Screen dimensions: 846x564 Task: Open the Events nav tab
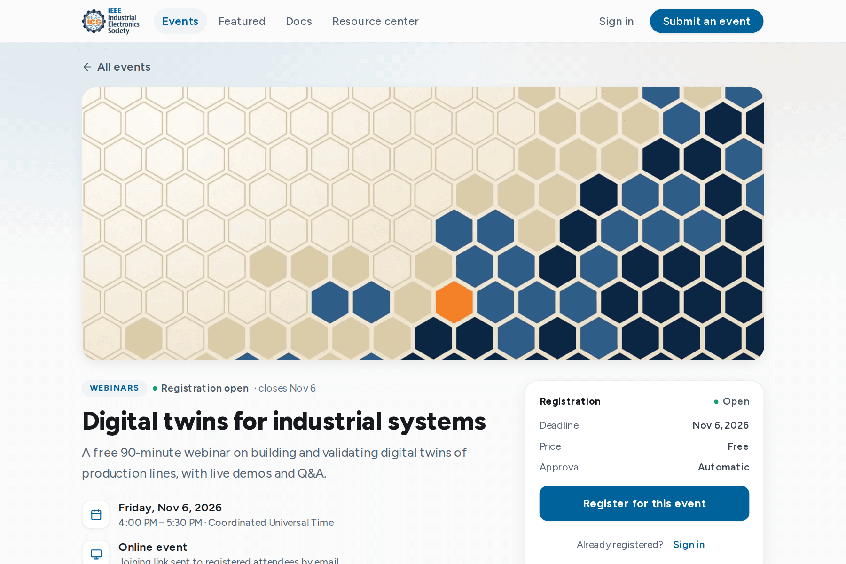[x=180, y=21]
